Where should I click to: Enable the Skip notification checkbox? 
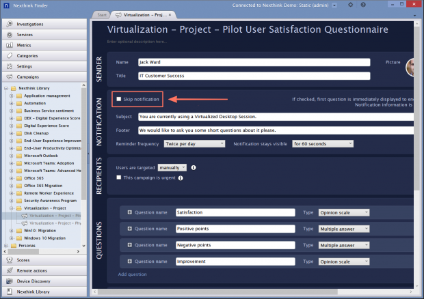tap(119, 99)
